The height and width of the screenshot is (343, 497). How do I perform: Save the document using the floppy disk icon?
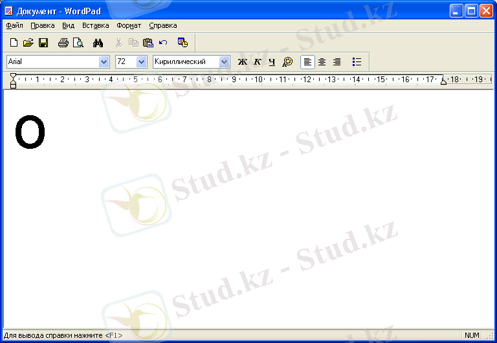click(x=43, y=43)
